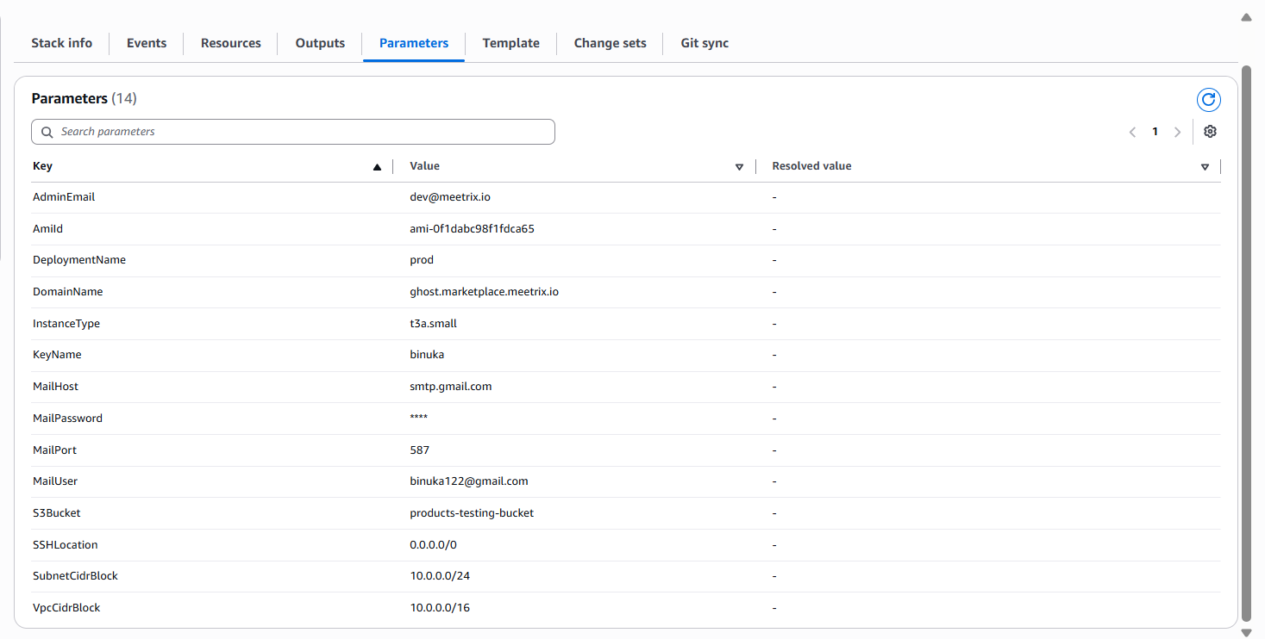Select the 0.0.0.0/0 value
The image size is (1265, 639).
click(x=433, y=545)
